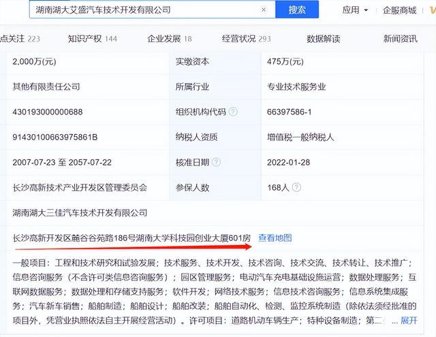This screenshot has height=337, width=436.
Task: Switch to the 数据解读 tab
Action: coord(324,39)
